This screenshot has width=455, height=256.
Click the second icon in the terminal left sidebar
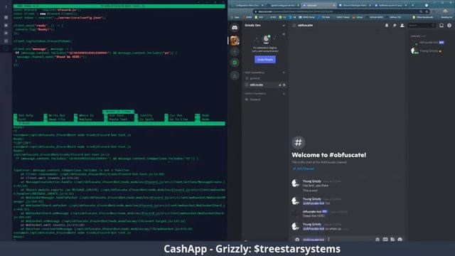6,17
